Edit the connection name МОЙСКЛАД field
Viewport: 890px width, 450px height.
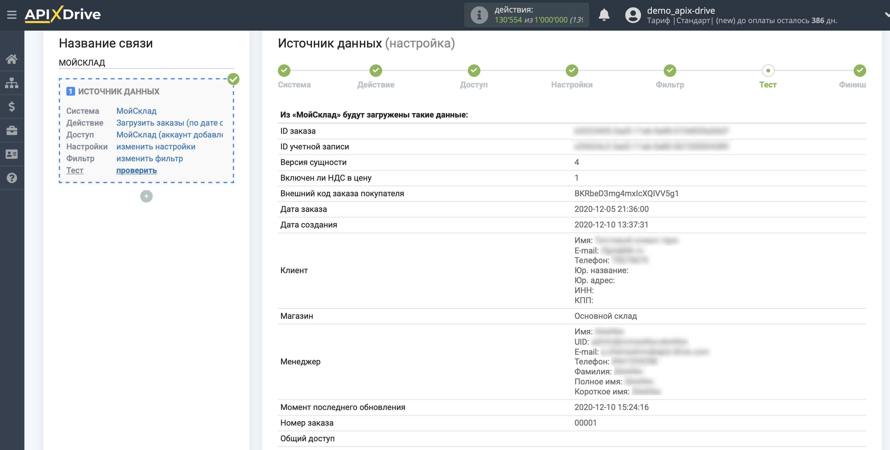coord(146,63)
